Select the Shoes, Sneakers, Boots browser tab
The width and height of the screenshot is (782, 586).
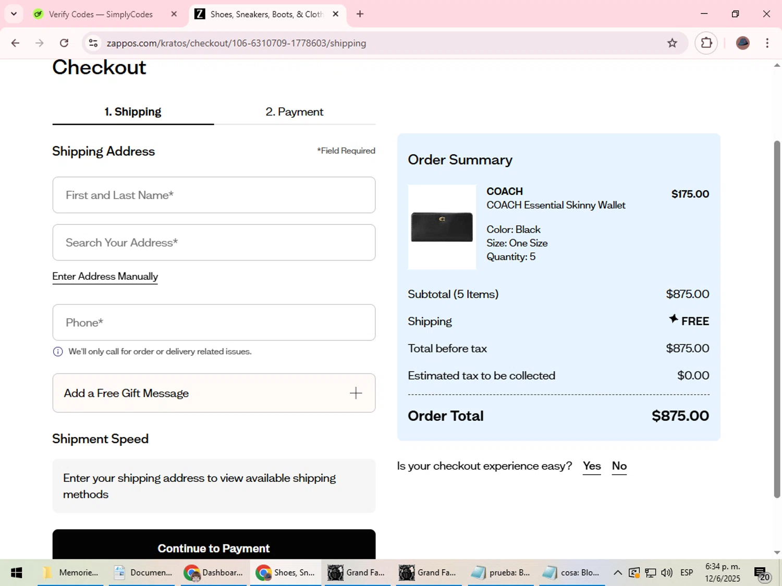coord(266,14)
